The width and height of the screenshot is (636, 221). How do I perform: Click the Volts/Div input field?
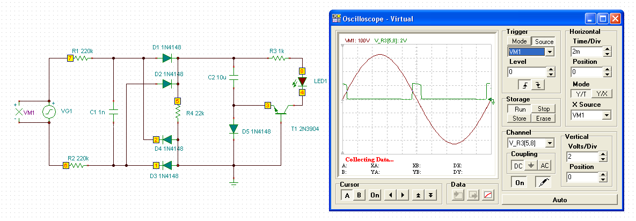click(x=582, y=157)
